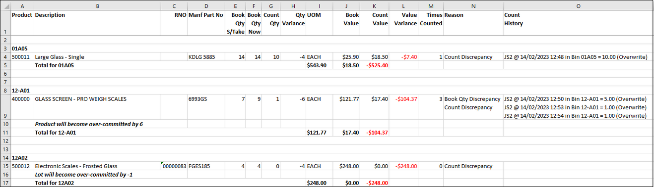Image resolution: width=654 pixels, height=187 pixels.
Task: Click the Manf Part No header cell
Action: (205, 23)
